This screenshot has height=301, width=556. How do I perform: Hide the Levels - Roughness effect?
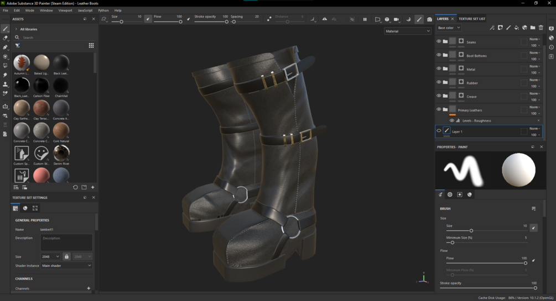pyautogui.click(x=452, y=120)
